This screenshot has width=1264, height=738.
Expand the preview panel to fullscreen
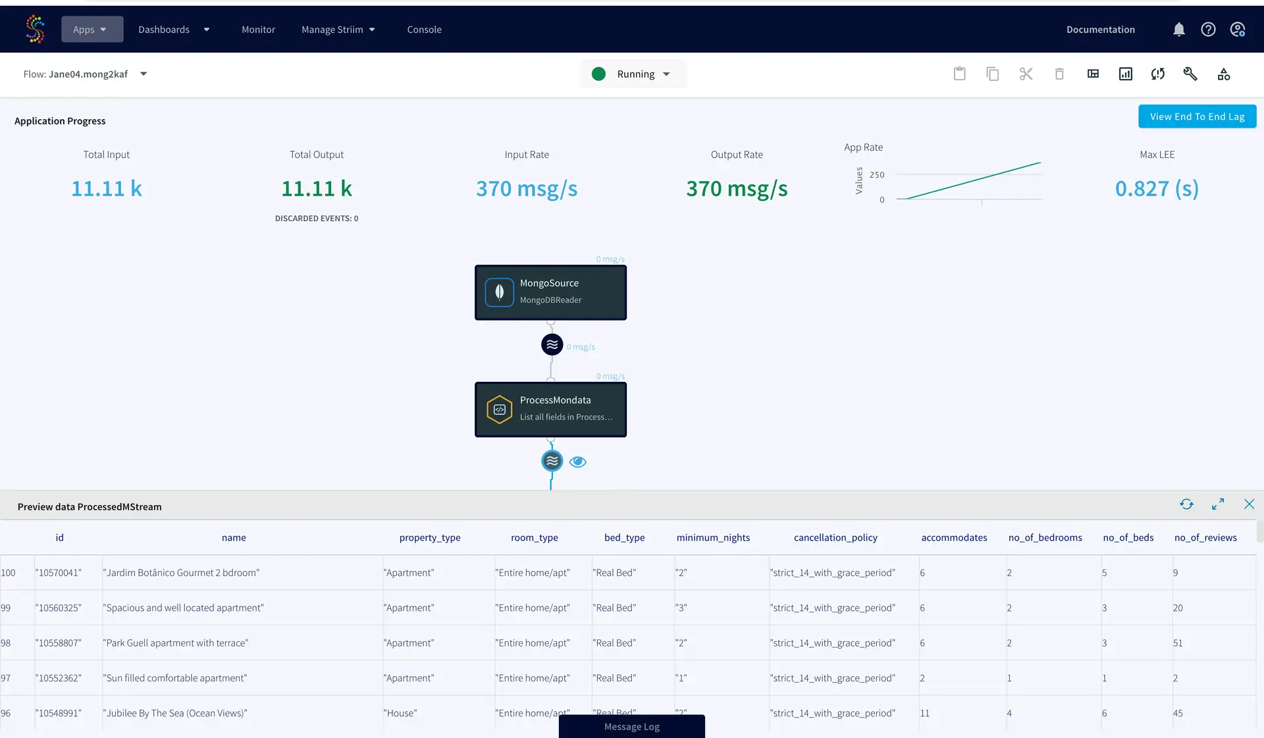pos(1218,504)
